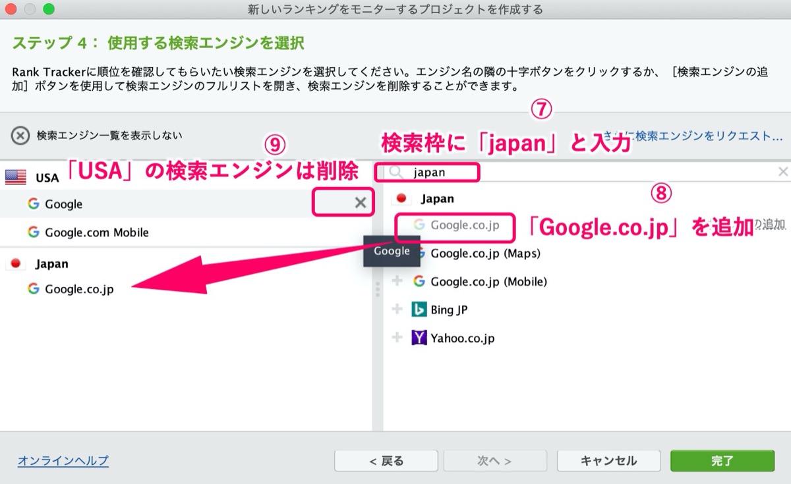Click the Japan flag in the selected engines list

[x=16, y=263]
